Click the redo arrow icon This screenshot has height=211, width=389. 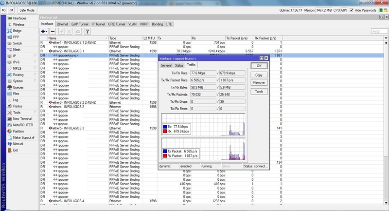[x=10, y=10]
